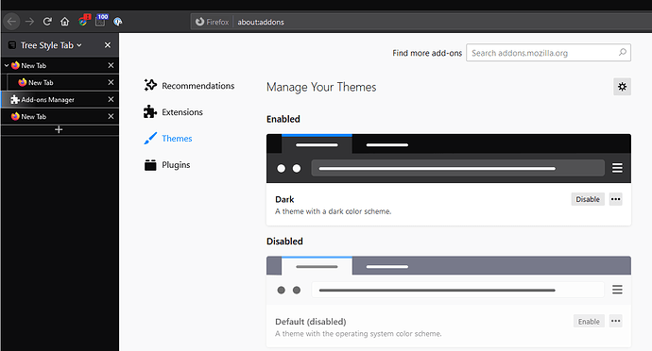The width and height of the screenshot is (652, 351).
Task: Click the search magnifier in add-ons search
Action: click(622, 52)
